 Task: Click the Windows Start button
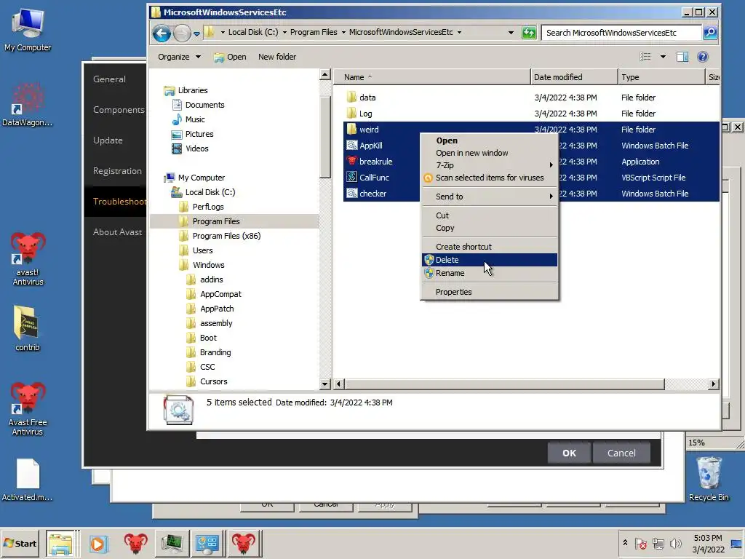(20, 543)
